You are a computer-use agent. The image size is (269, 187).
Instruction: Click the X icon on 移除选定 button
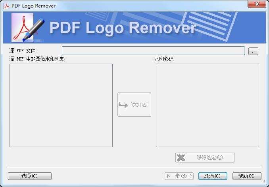[x=181, y=158]
